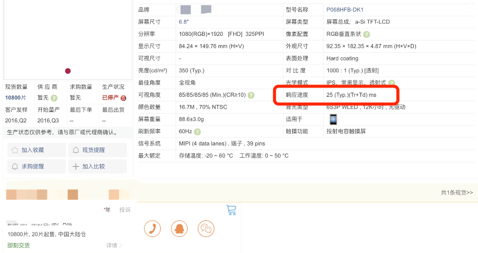This screenshot has height=253, width=478.
Task: Click 屏幕总成, a-Si TFT-LCD type value
Action: pyautogui.click(x=358, y=22)
